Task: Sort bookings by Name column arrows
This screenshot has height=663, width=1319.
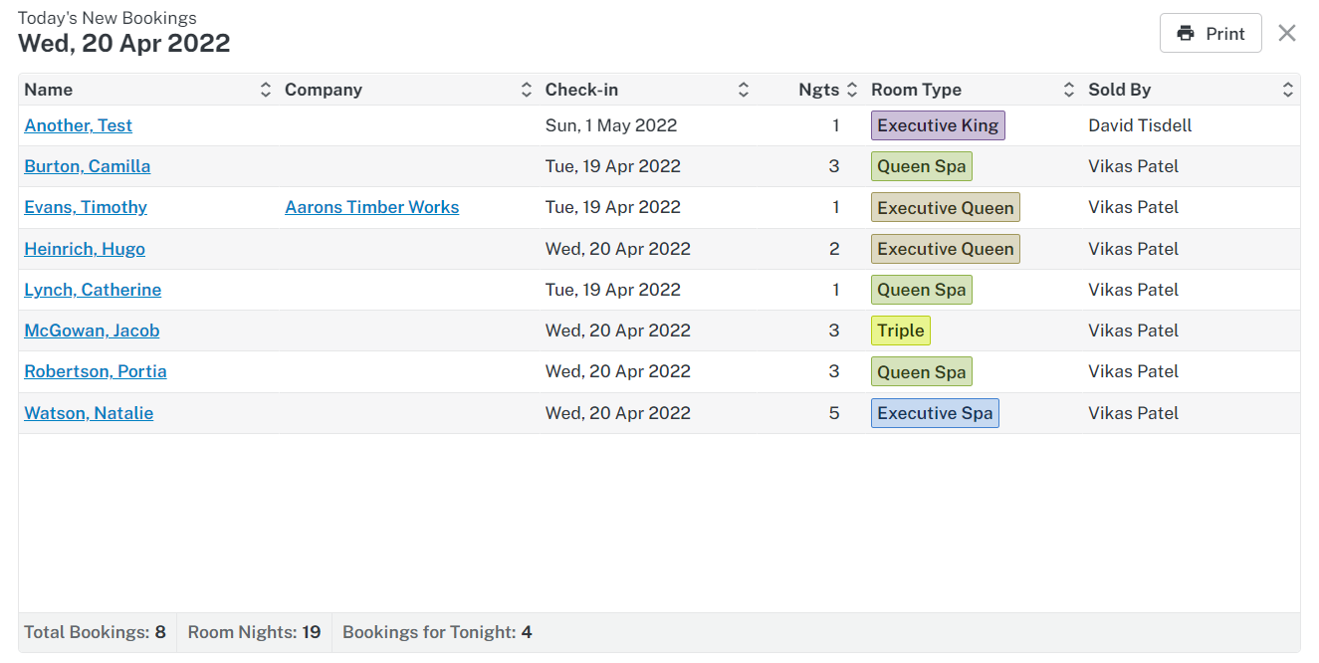Action: pos(266,90)
